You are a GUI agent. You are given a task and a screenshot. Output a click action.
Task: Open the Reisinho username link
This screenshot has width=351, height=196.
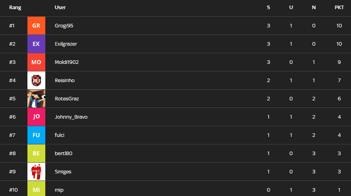point(65,81)
